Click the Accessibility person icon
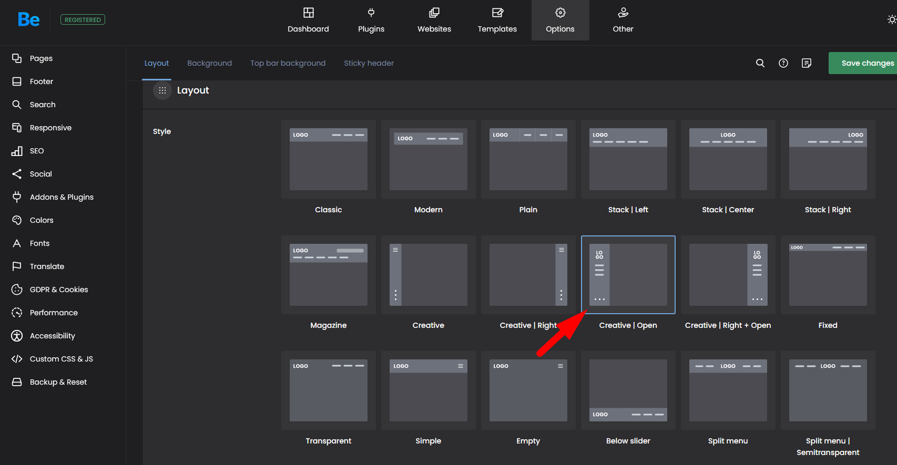This screenshot has width=897, height=465. tap(17, 336)
